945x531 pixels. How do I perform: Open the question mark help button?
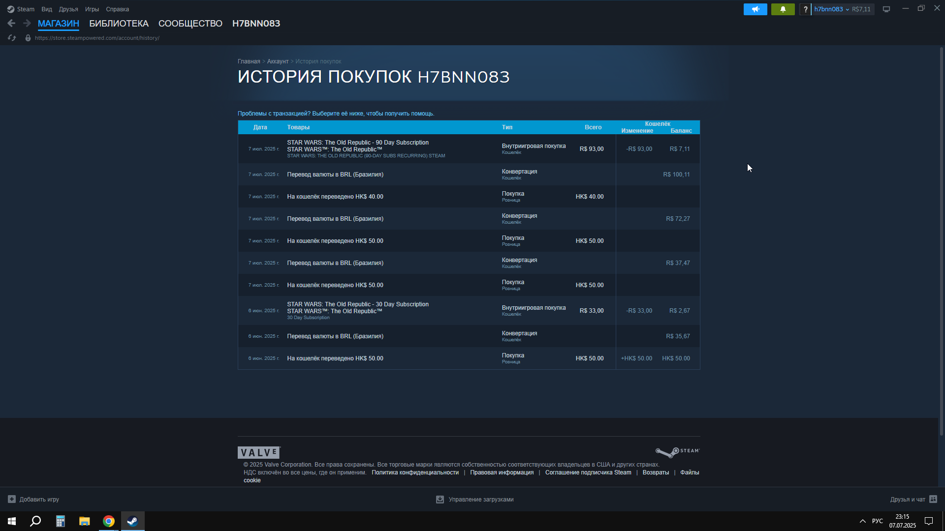(805, 9)
